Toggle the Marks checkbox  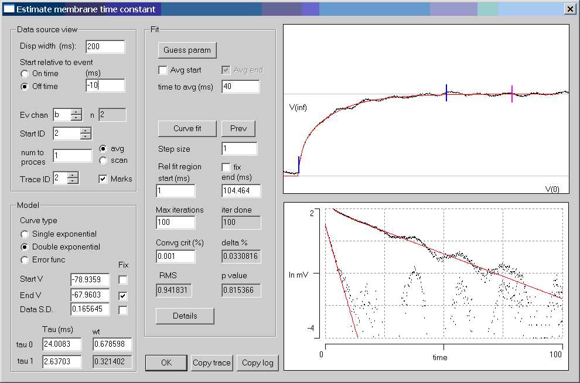103,179
